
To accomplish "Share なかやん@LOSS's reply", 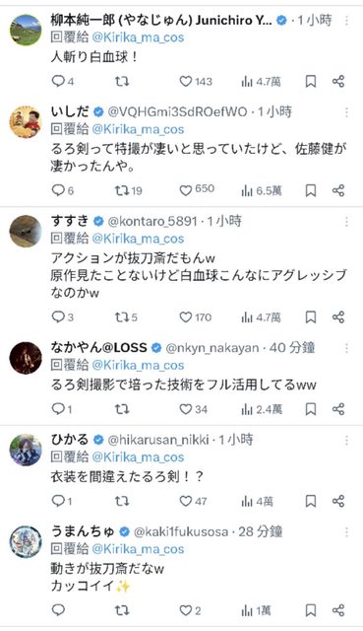I will point(338,409).
